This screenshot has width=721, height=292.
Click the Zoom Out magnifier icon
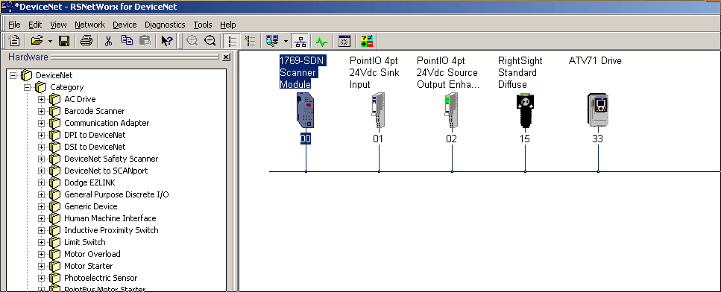[x=210, y=41]
